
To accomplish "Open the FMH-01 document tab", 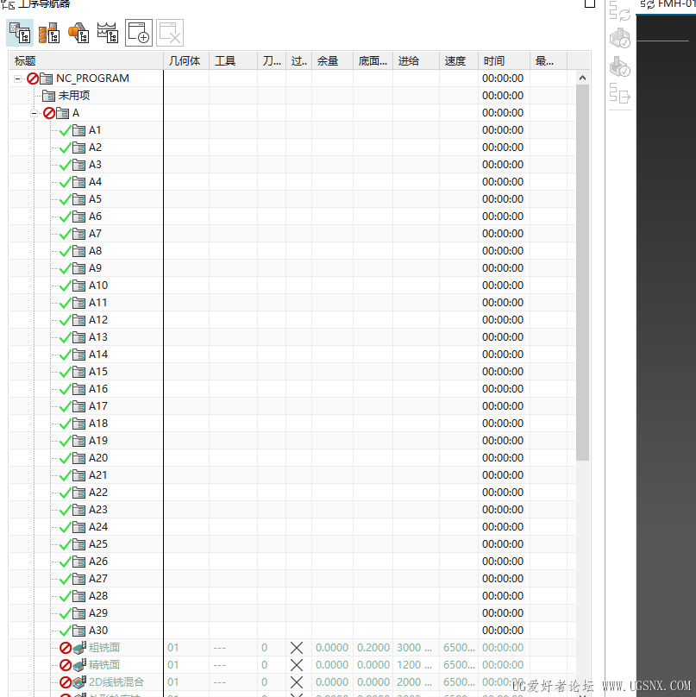I will [668, 5].
